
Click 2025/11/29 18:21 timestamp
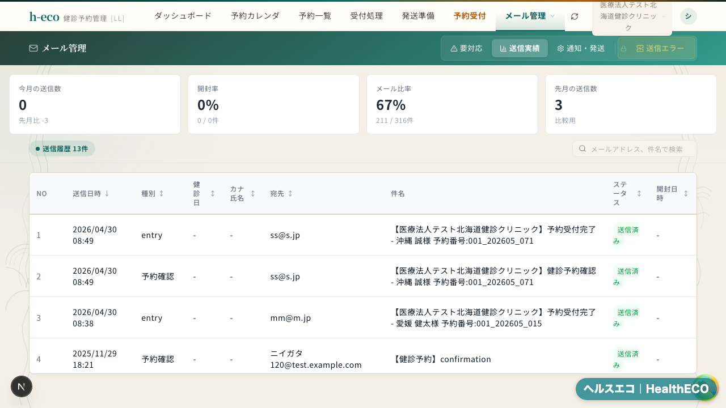(95, 359)
